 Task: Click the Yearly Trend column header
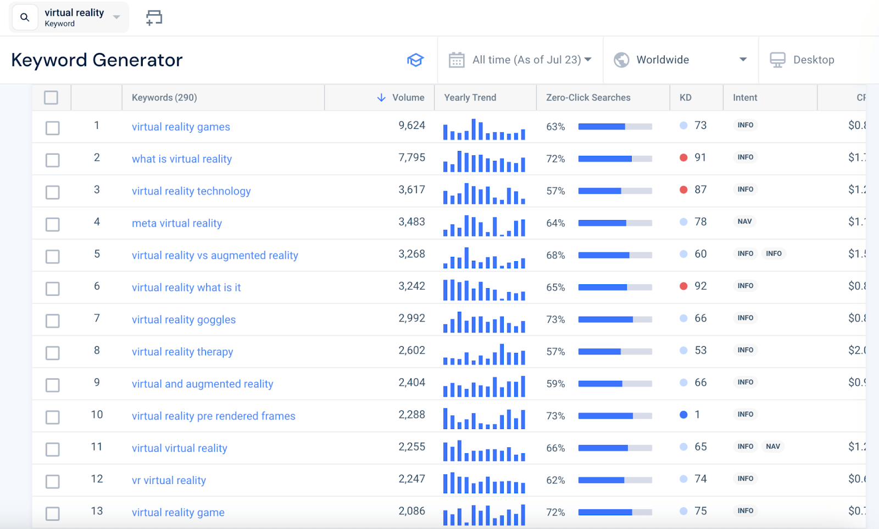point(470,98)
